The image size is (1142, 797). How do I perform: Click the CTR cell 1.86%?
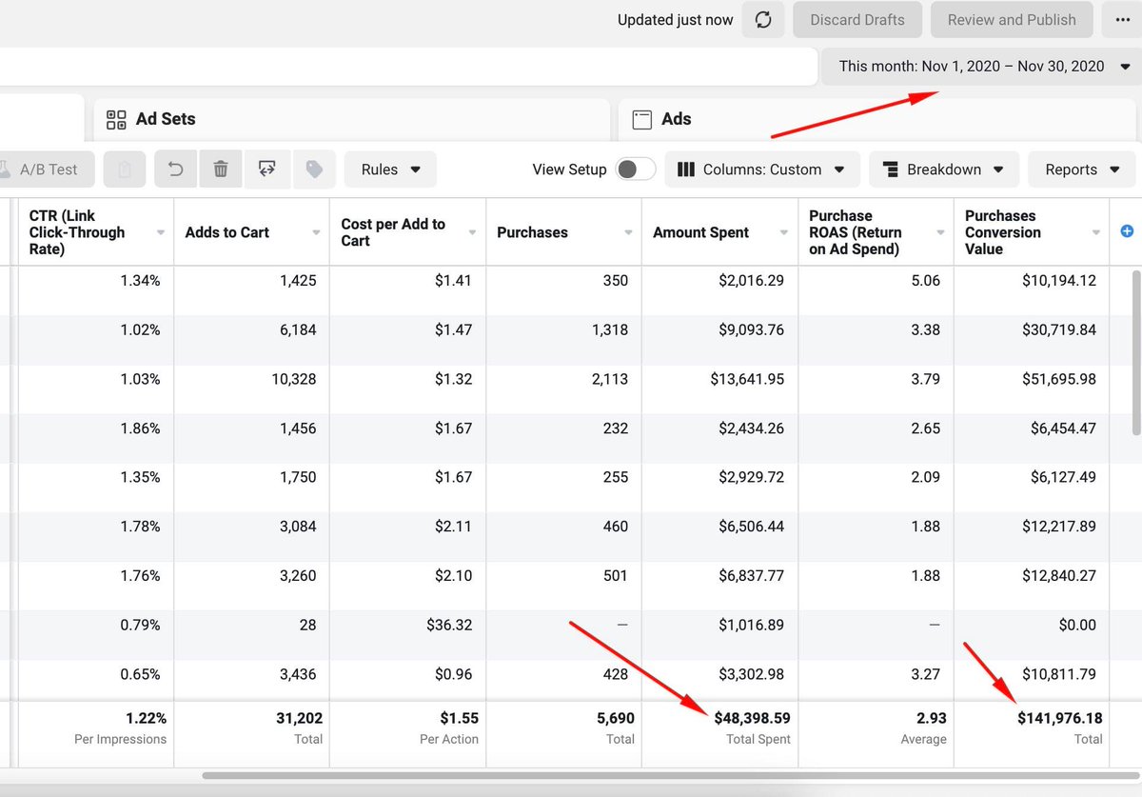coord(140,428)
